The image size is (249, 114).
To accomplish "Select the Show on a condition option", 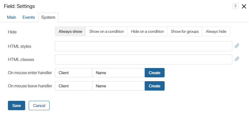I will point(107,31).
